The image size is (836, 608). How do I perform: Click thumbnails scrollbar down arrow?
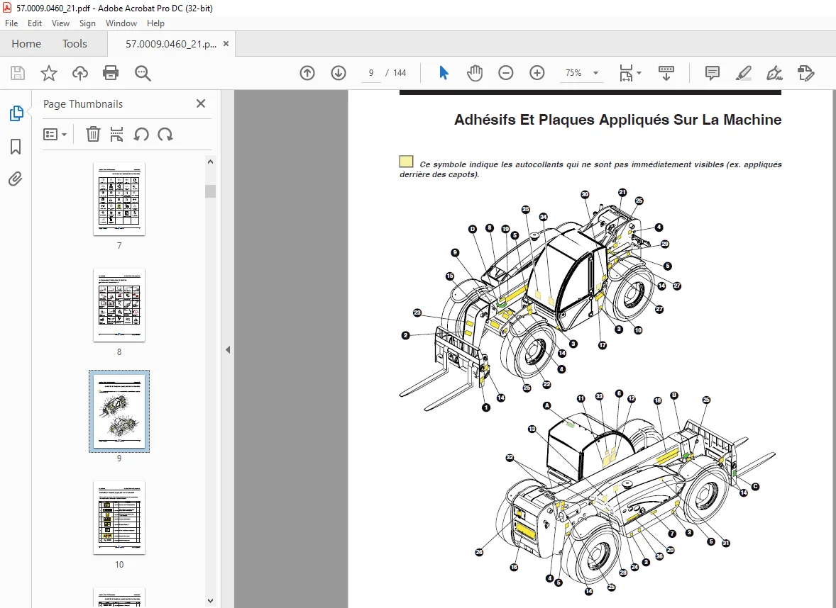tap(210, 600)
